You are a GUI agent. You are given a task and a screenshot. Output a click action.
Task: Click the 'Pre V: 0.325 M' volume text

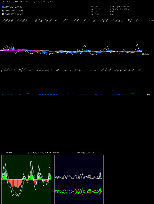122,9
